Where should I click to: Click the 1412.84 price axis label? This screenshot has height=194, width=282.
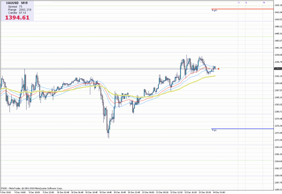click(278, 12)
